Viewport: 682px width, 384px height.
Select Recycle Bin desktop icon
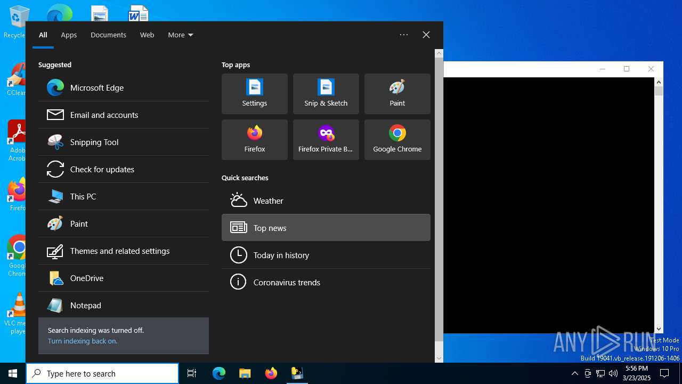coord(16,21)
